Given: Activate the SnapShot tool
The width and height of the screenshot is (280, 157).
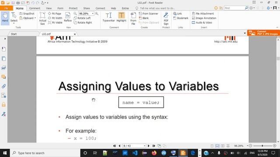Looking at the screenshot, I should (x=27, y=14).
